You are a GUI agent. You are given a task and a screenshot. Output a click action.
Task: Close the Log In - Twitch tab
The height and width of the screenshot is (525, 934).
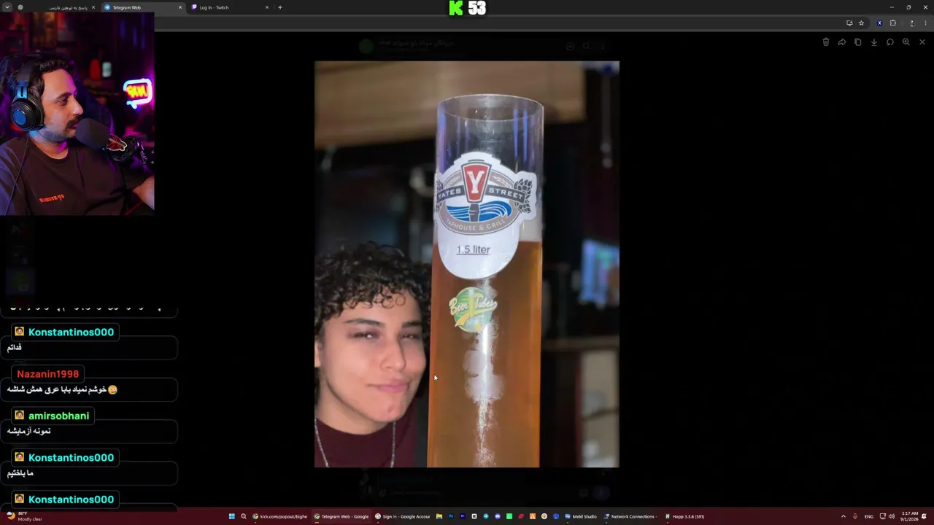point(267,7)
